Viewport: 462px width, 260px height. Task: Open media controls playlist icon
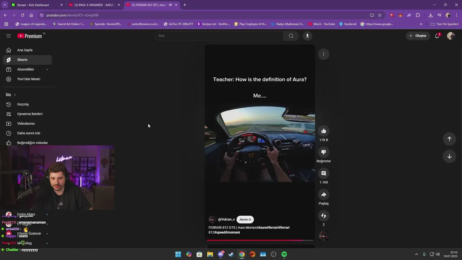point(439,15)
